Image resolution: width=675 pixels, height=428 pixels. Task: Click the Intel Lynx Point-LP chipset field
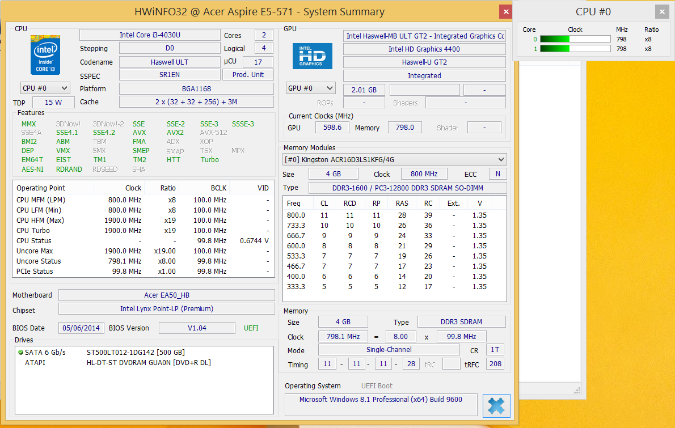click(x=167, y=309)
